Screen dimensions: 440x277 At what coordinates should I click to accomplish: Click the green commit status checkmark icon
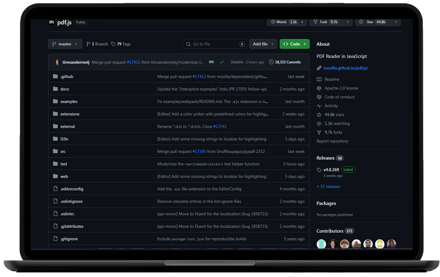pyautogui.click(x=222, y=62)
